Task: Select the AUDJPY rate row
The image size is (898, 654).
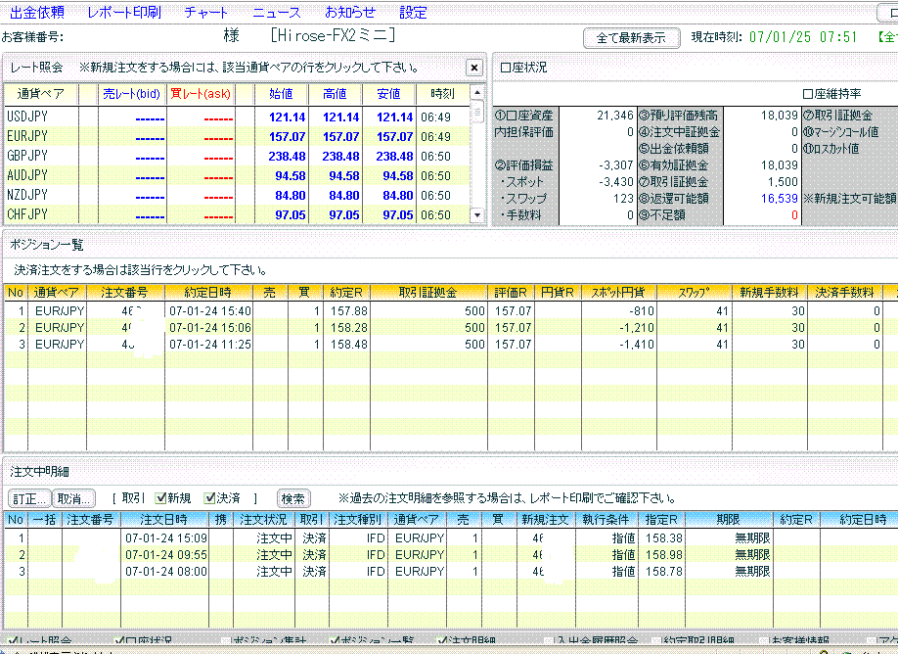Action: [237, 175]
